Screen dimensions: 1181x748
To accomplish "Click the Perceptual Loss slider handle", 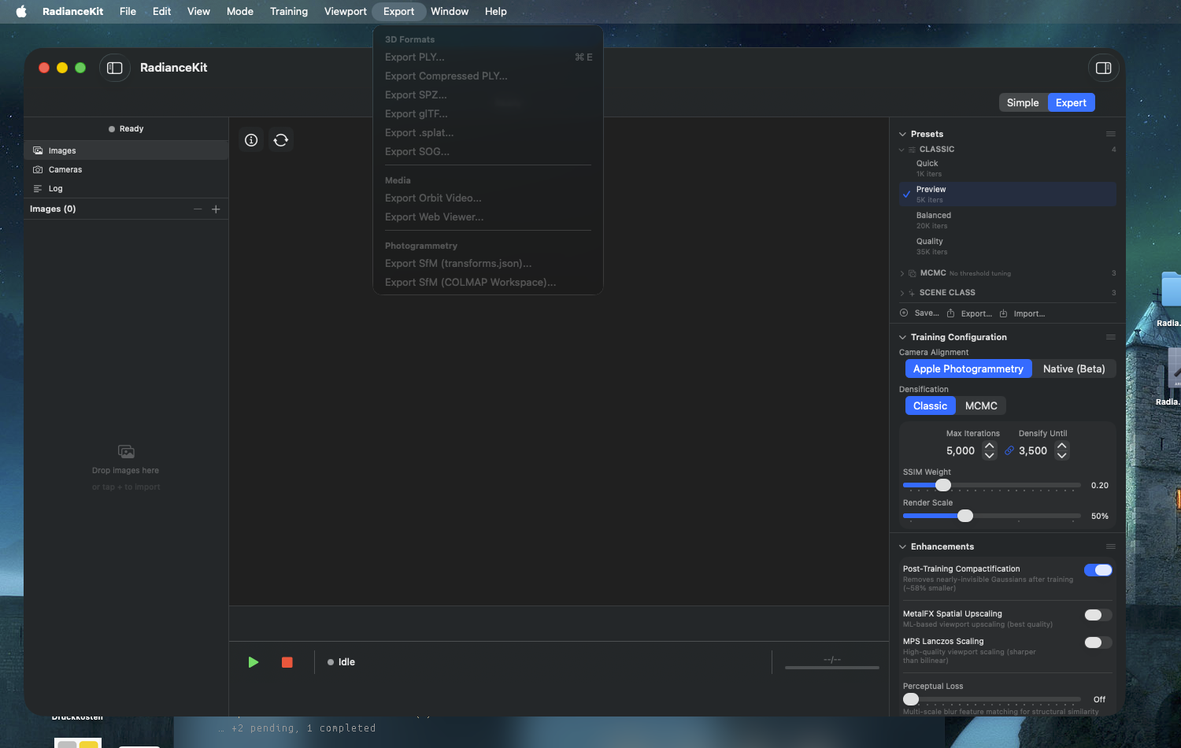I will click(911, 699).
